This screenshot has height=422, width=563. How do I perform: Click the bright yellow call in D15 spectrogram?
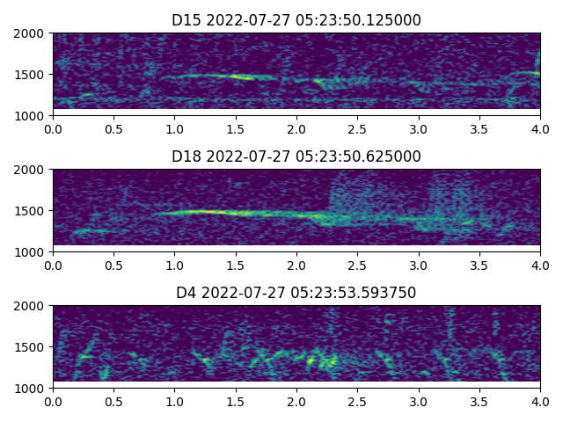point(239,76)
